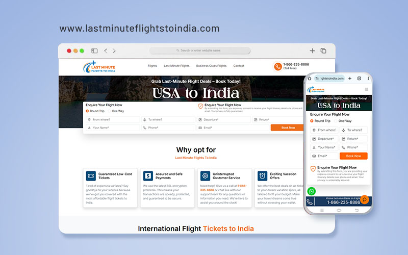Click the browser address search bar

tap(200, 50)
